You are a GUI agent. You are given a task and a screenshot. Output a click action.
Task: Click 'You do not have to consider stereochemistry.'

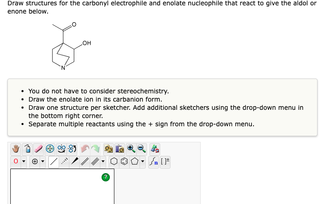coord(99,91)
